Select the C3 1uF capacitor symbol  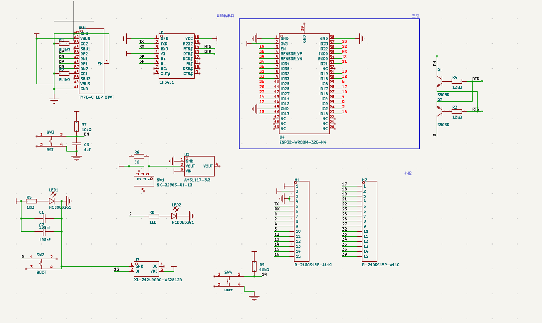76,144
